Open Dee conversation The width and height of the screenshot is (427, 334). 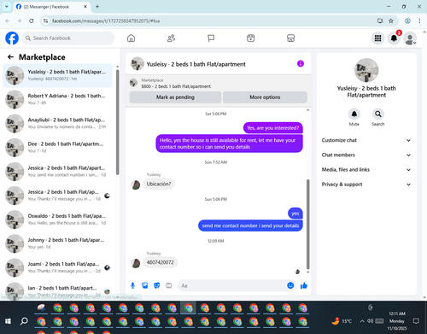coord(57,148)
